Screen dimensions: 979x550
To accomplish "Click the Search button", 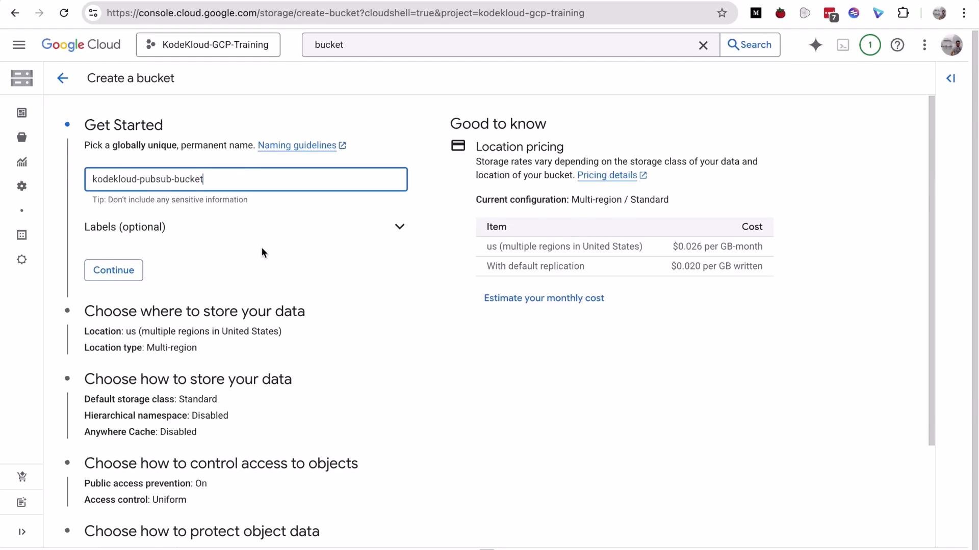I will click(750, 45).
